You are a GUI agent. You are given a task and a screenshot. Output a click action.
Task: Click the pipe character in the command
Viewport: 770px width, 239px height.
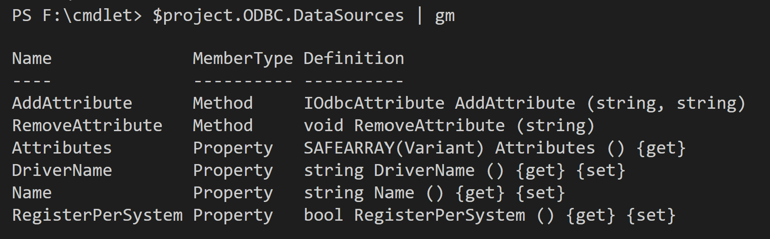[420, 16]
